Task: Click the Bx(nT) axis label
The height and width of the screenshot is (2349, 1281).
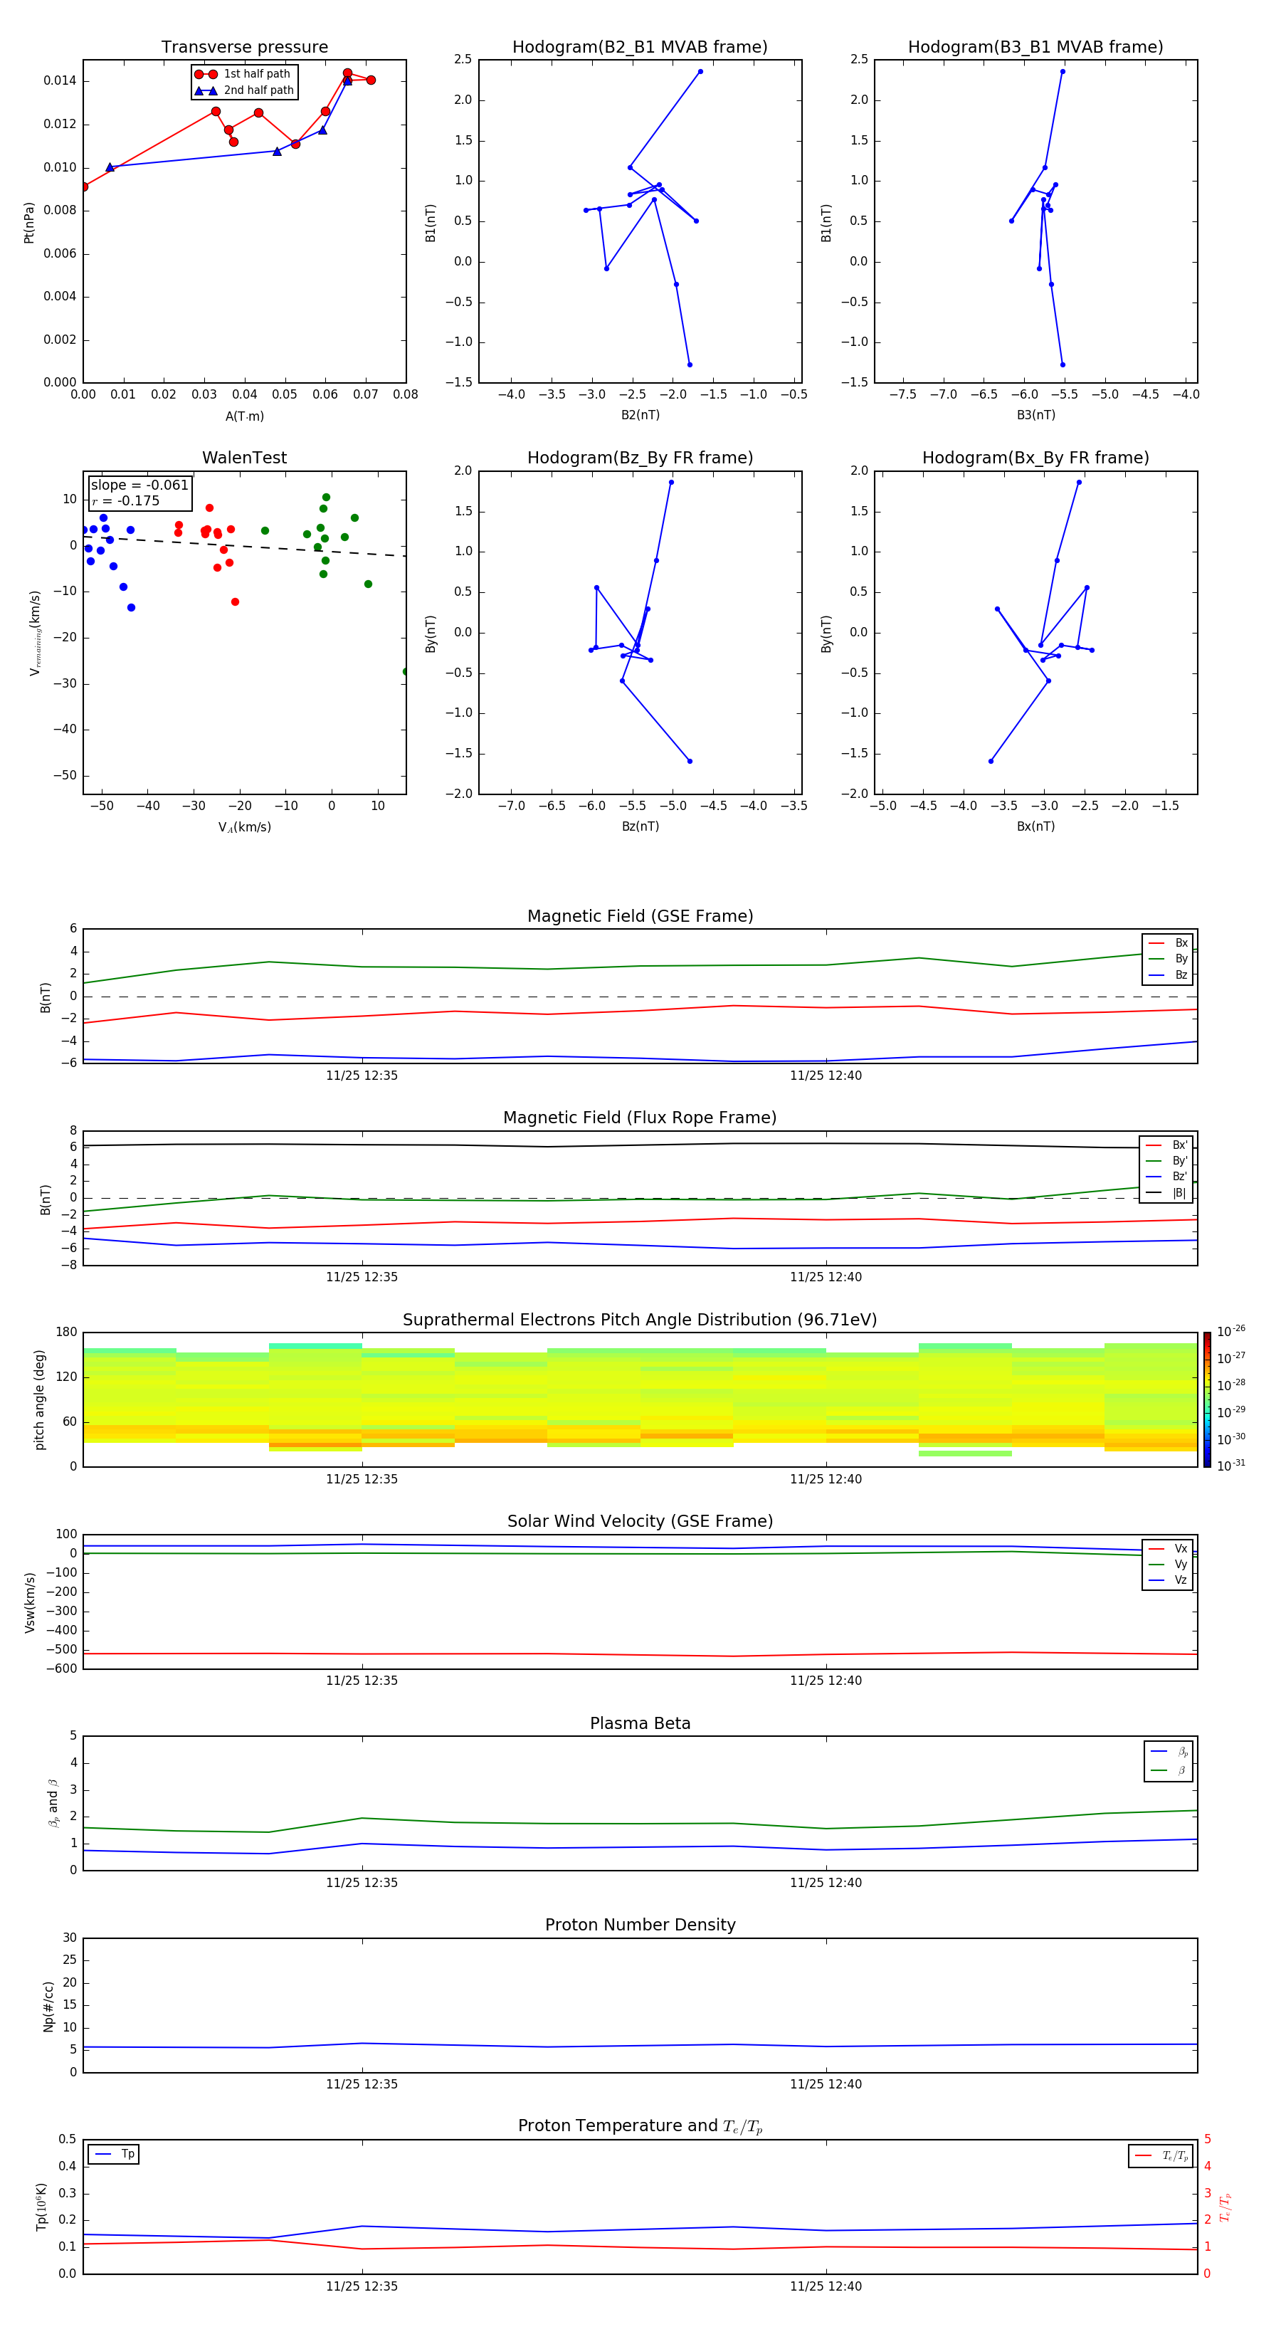Action: tap(1035, 826)
